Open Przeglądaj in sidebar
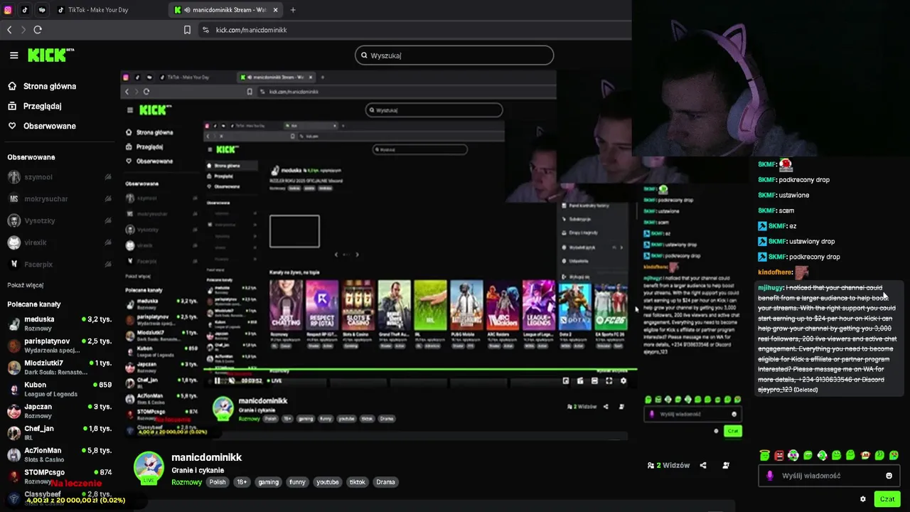This screenshot has height=512, width=910. [35, 106]
